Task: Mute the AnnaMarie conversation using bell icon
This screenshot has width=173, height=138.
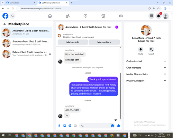Action: pos(140,49)
